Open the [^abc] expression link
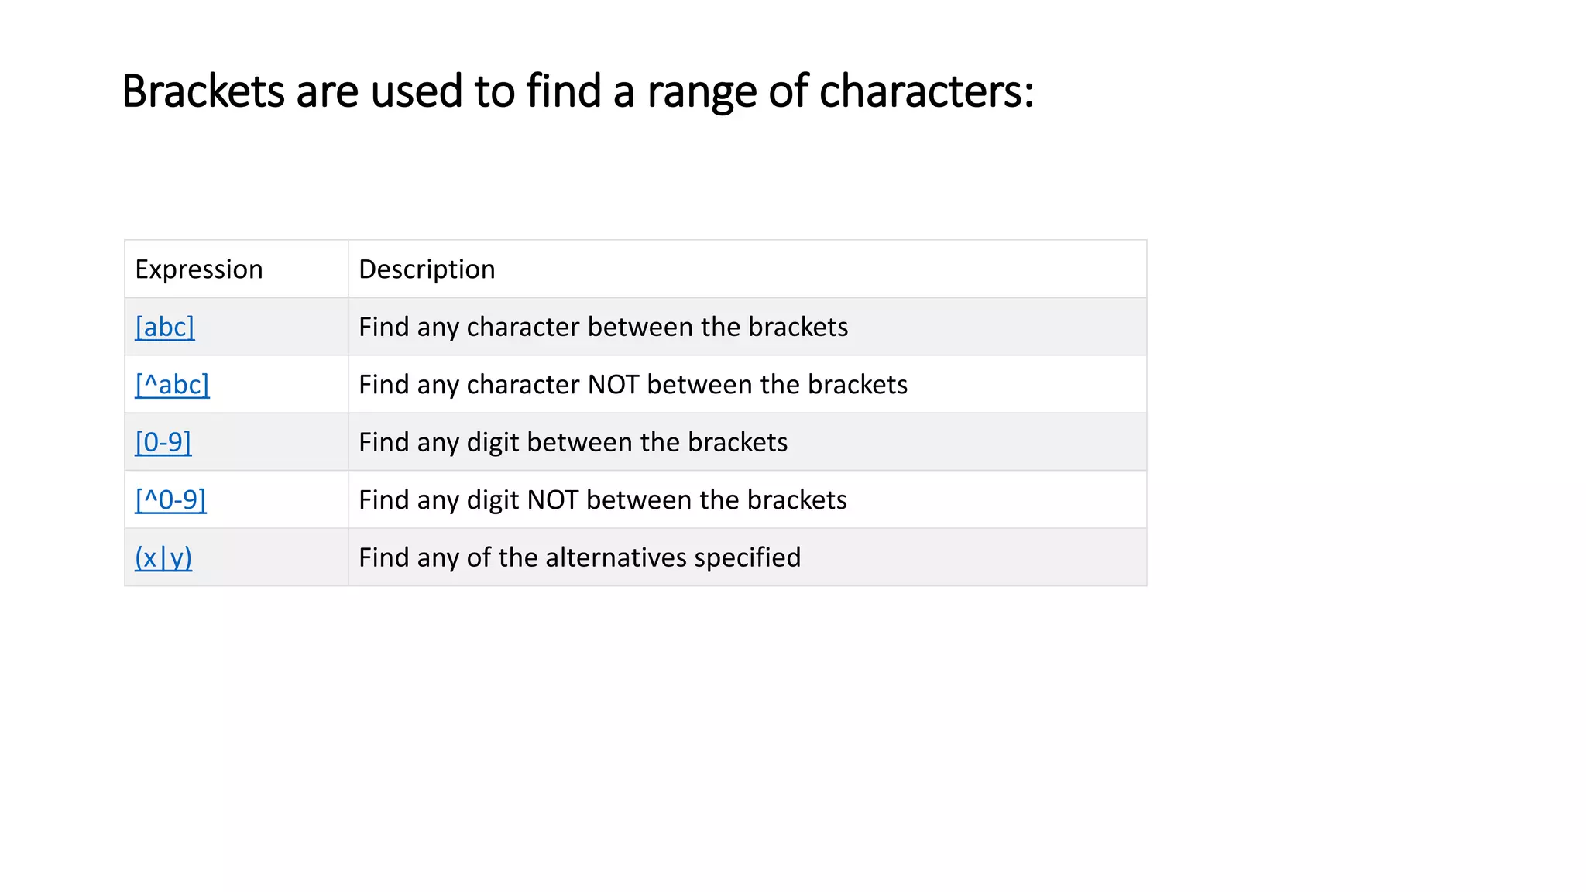The width and height of the screenshot is (1586, 892). [172, 385]
